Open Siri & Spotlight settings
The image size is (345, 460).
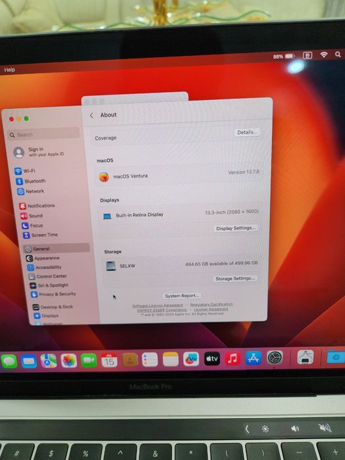pos(49,285)
